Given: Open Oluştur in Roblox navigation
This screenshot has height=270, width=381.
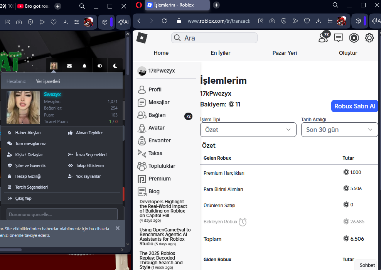Looking at the screenshot, I should pyautogui.click(x=348, y=53).
